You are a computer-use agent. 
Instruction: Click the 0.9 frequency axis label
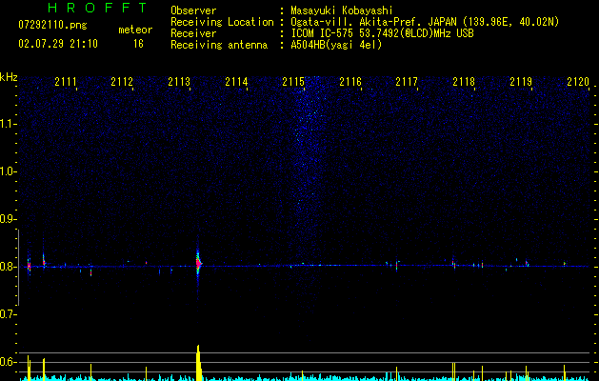(8, 219)
